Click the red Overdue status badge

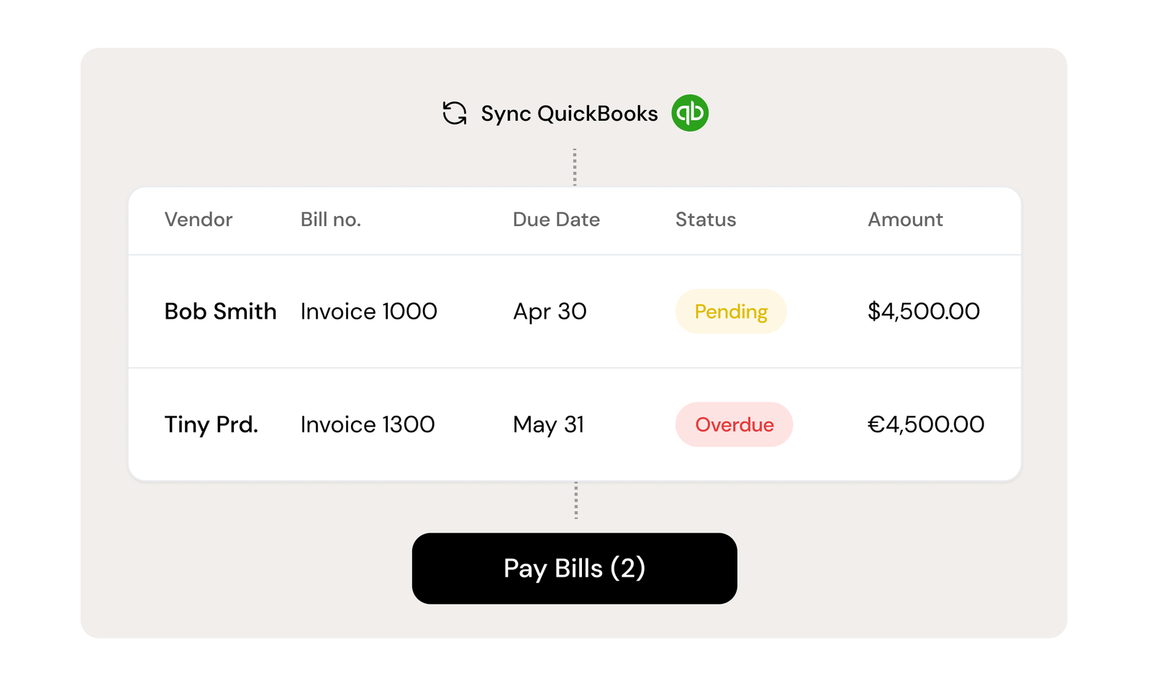[734, 425]
